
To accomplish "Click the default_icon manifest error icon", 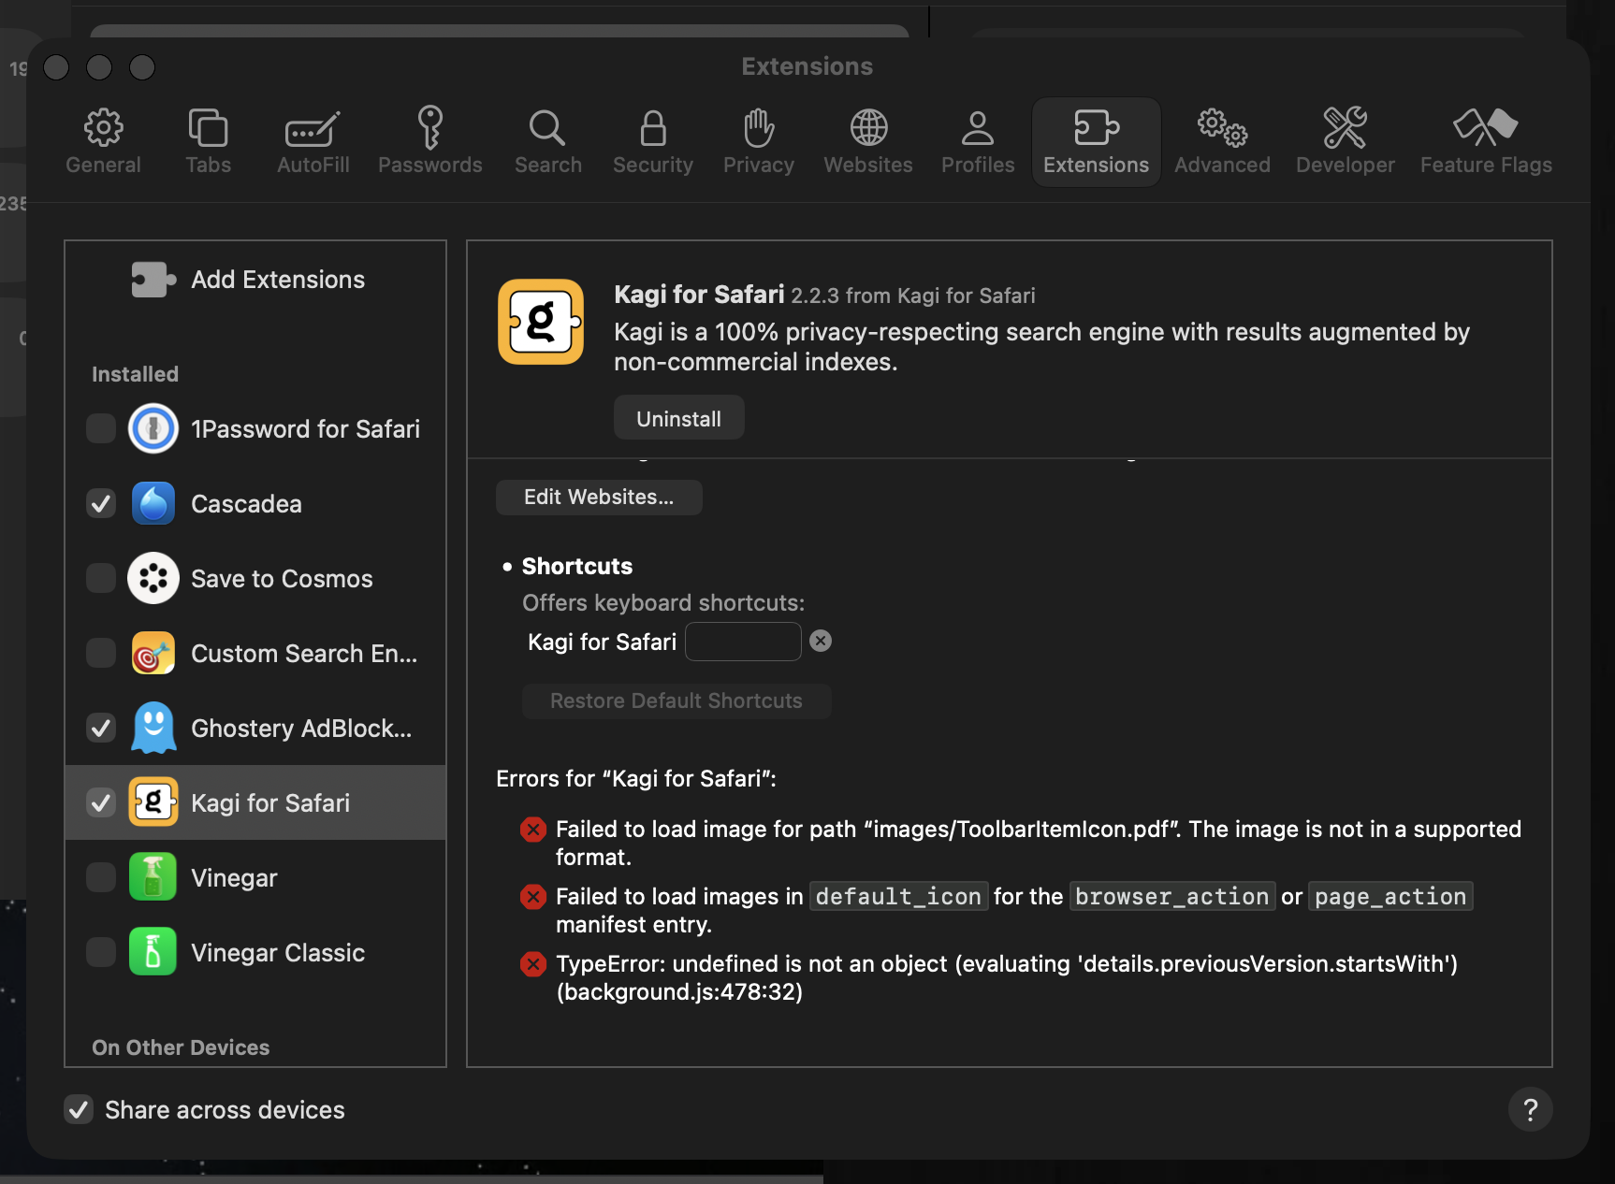I will point(533,897).
